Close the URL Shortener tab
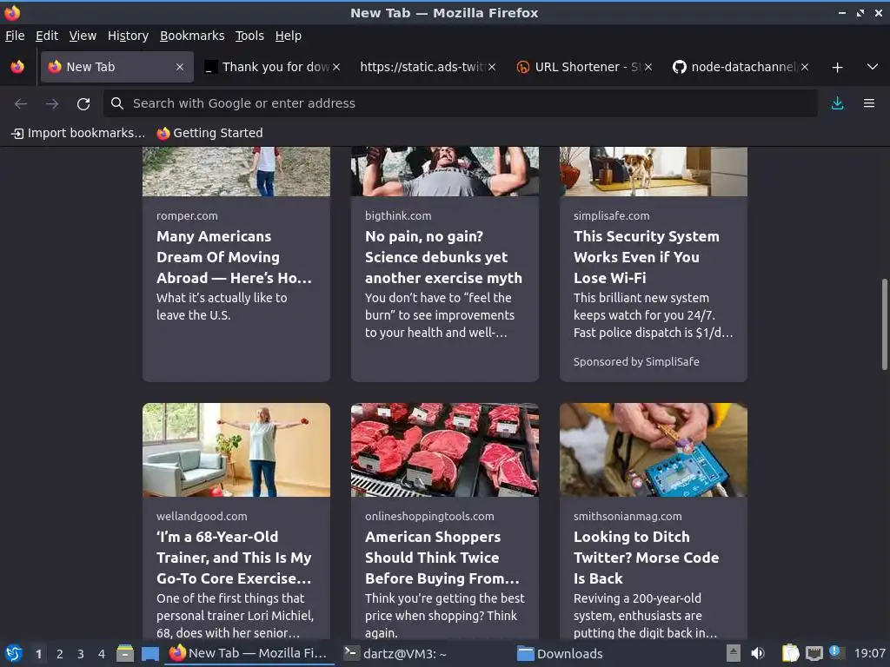This screenshot has width=890, height=667. coord(648,67)
